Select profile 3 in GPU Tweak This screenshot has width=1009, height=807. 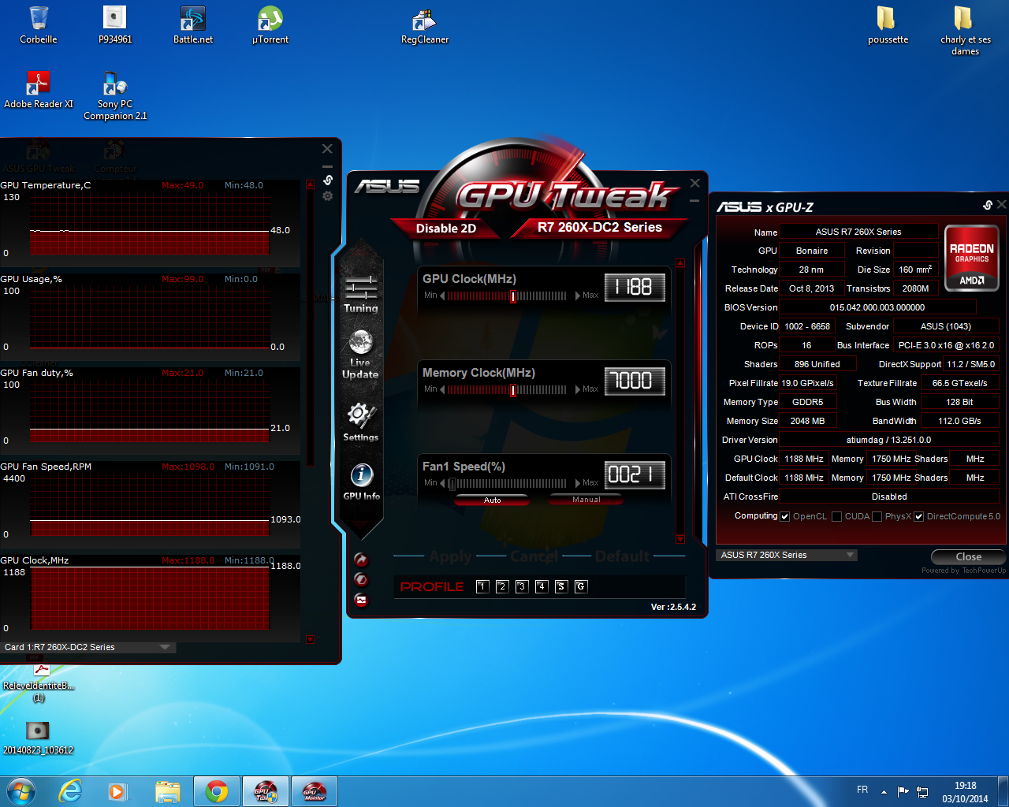(522, 586)
